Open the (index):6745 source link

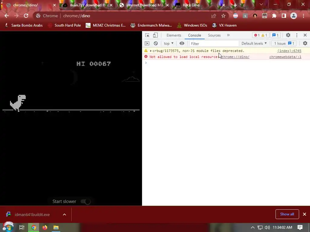click(x=289, y=51)
